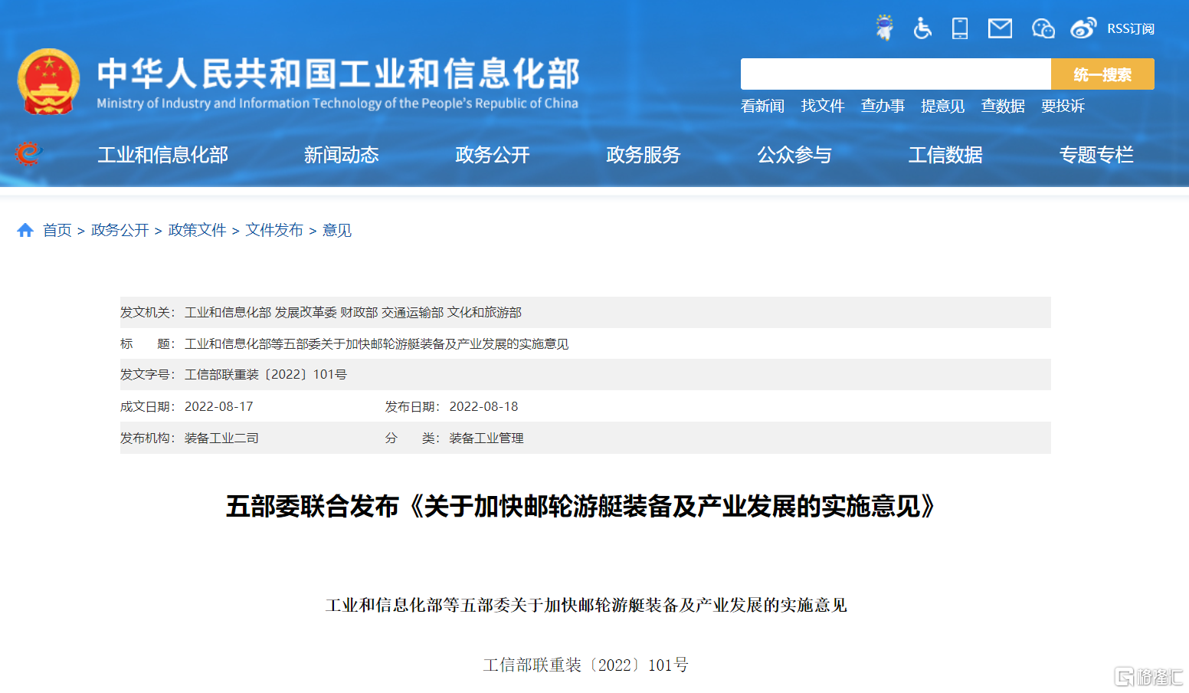Click the 发布日期 value 2022-08-18
Image resolution: width=1189 pixels, height=693 pixels.
[484, 406]
